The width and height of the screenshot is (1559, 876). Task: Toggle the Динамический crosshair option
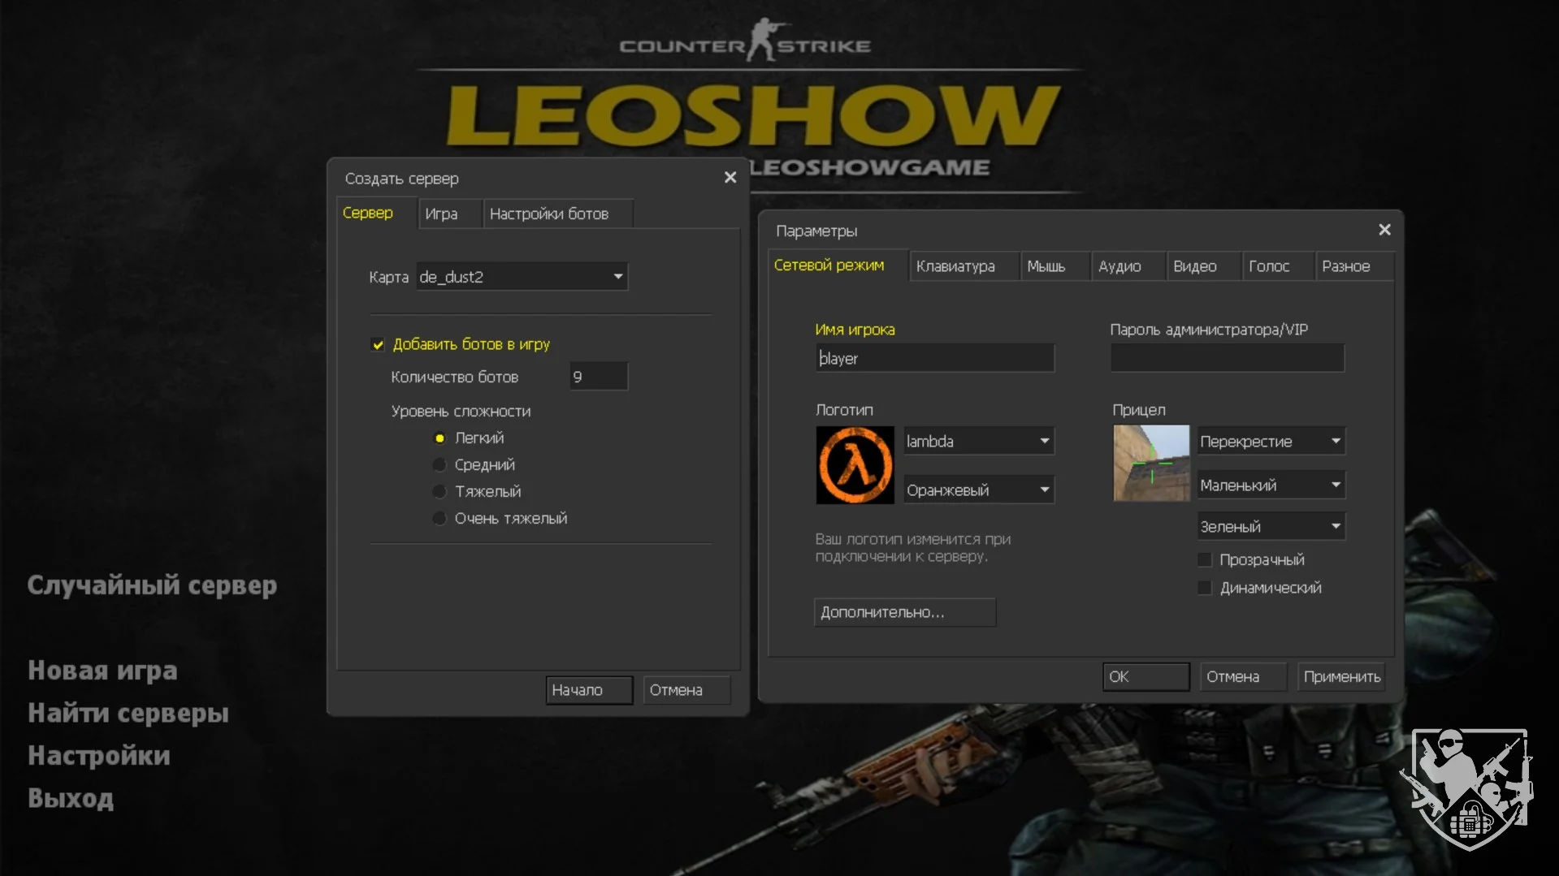click(1204, 588)
